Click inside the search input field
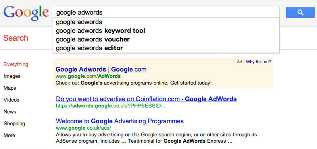This screenshot has height=149, width=317. pos(166,13)
